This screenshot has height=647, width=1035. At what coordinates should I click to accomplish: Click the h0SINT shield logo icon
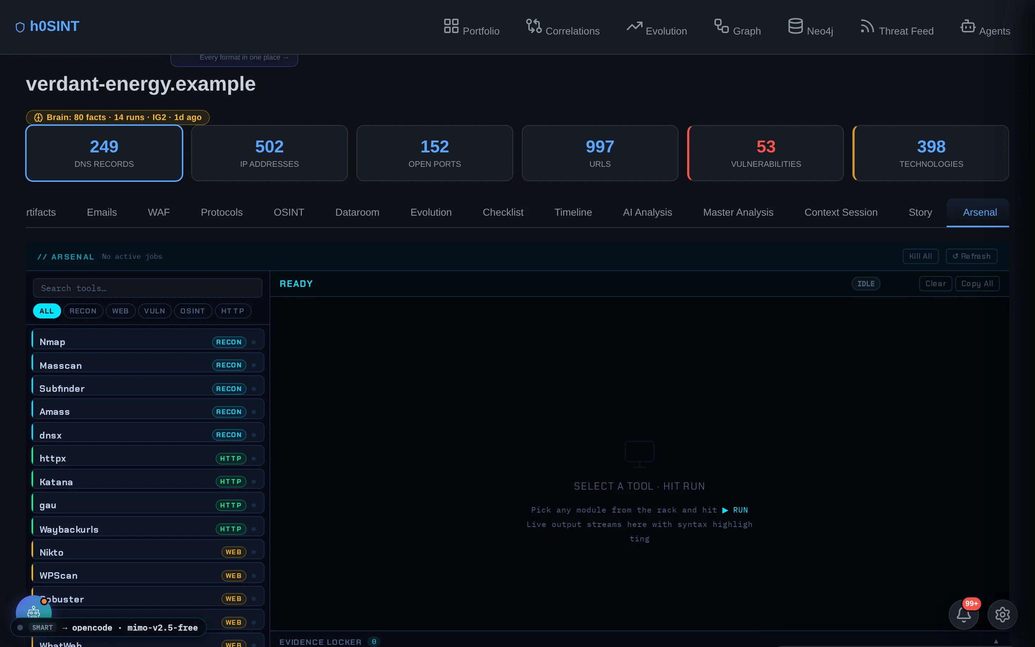20,27
